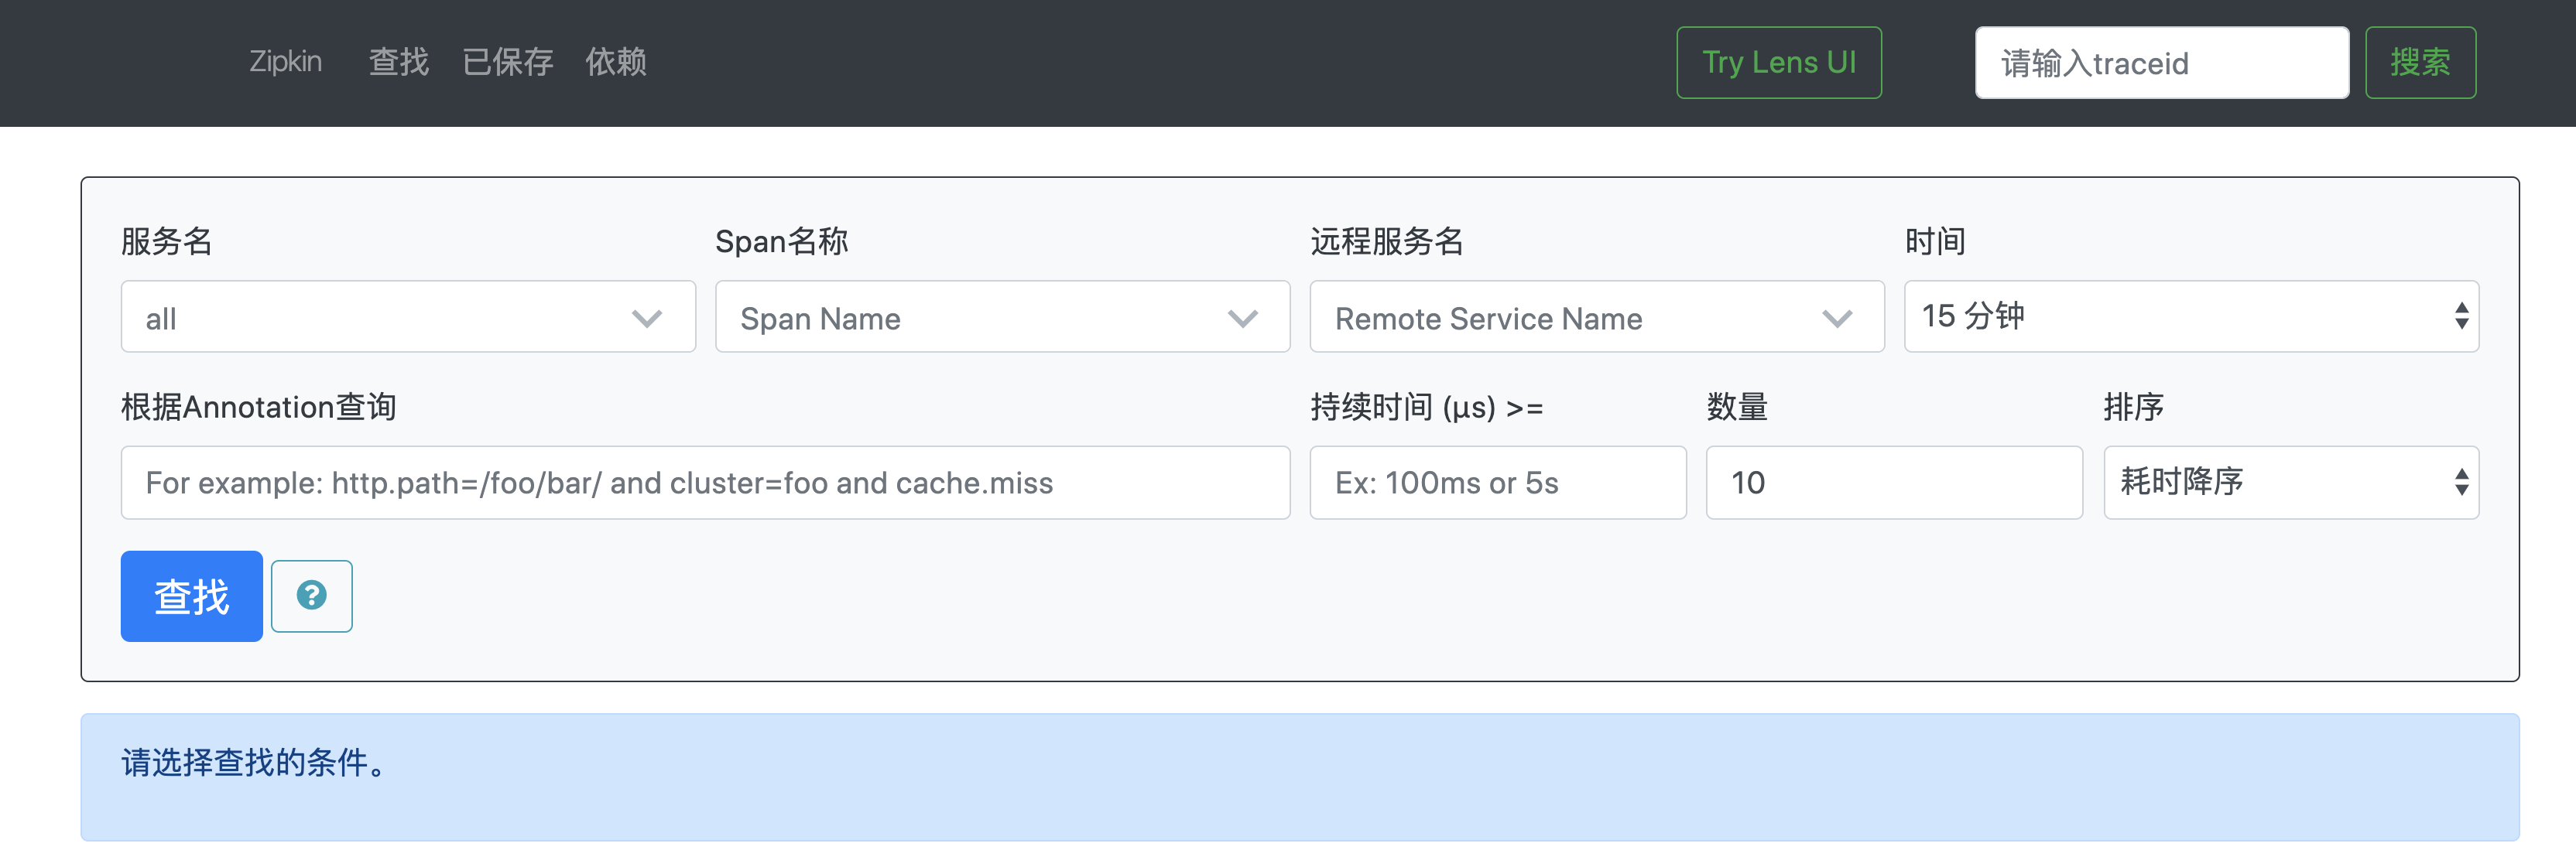Expand the Span Name combo box
This screenshot has height=857, width=2576.
[x=975, y=318]
